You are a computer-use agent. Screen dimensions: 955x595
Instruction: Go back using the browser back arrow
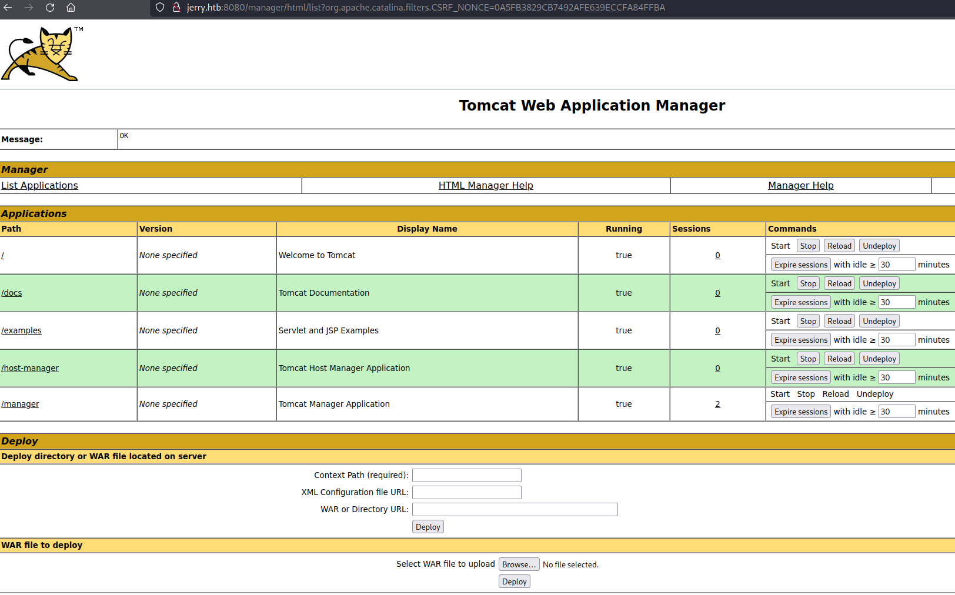point(8,8)
